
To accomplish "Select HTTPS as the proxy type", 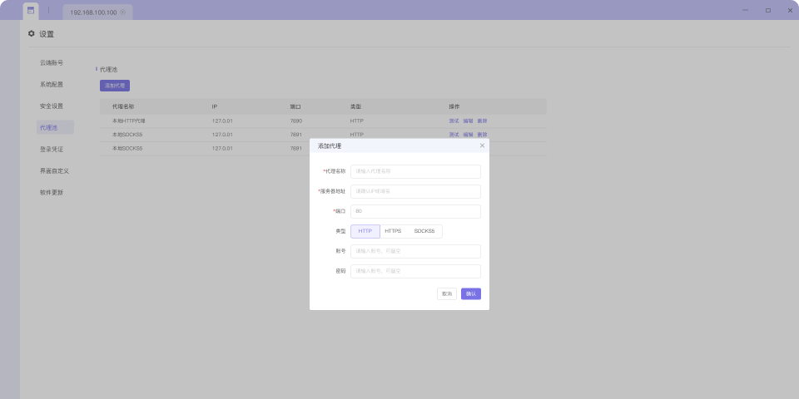I will (x=393, y=231).
